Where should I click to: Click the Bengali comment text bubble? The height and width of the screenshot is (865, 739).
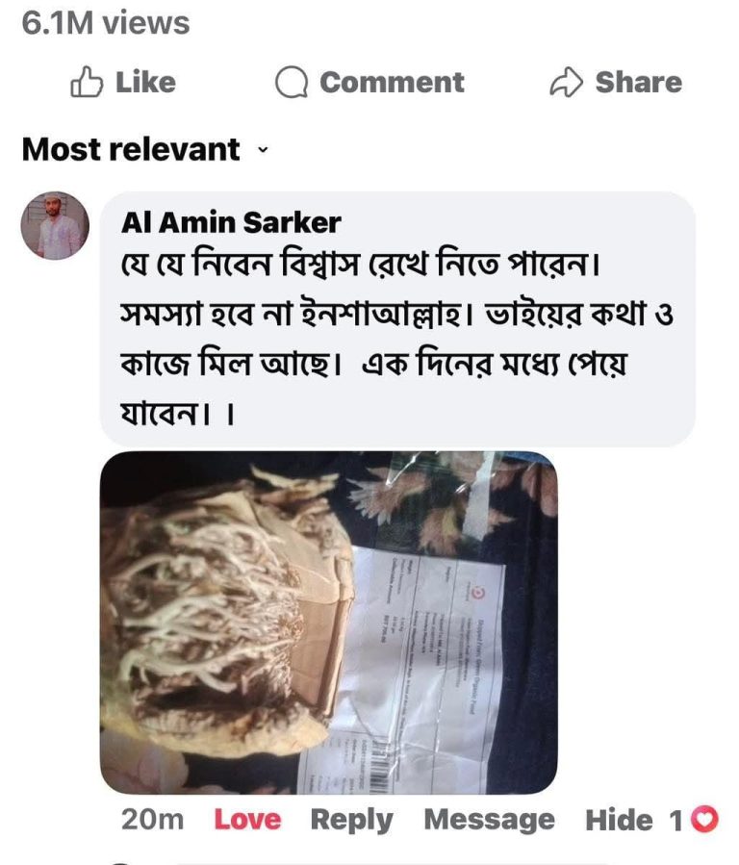[397, 318]
